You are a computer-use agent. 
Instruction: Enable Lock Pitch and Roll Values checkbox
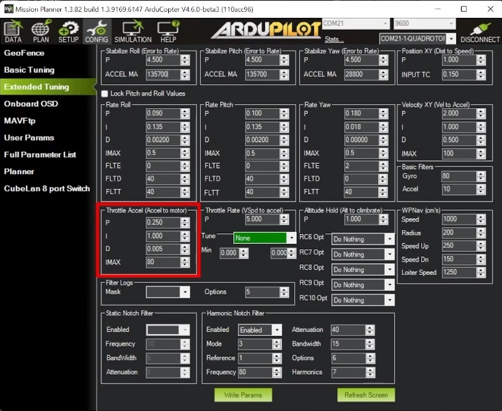105,93
